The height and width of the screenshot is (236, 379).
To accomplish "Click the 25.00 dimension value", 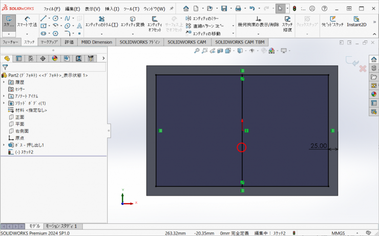I will point(319,146).
